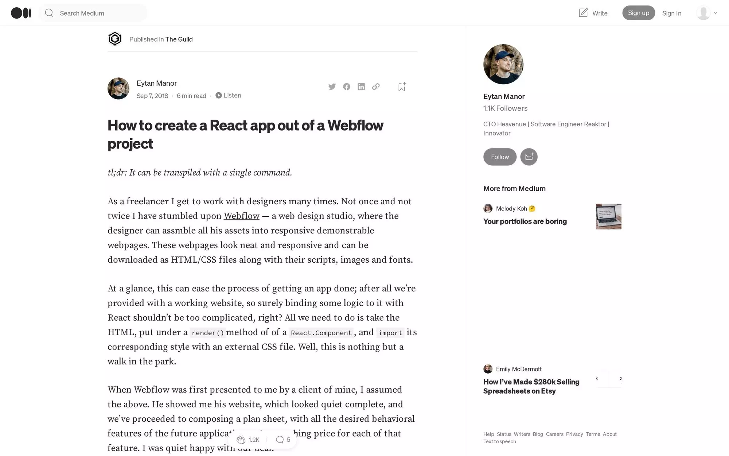
Task: Click the email subscribe icon beside Follow
Action: (529, 157)
